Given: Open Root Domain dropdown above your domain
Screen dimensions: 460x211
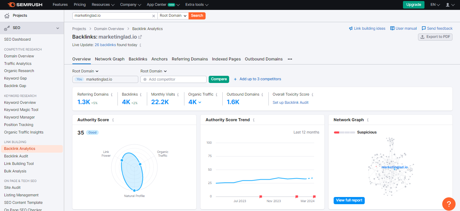Looking at the screenshot, I should click(x=85, y=71).
